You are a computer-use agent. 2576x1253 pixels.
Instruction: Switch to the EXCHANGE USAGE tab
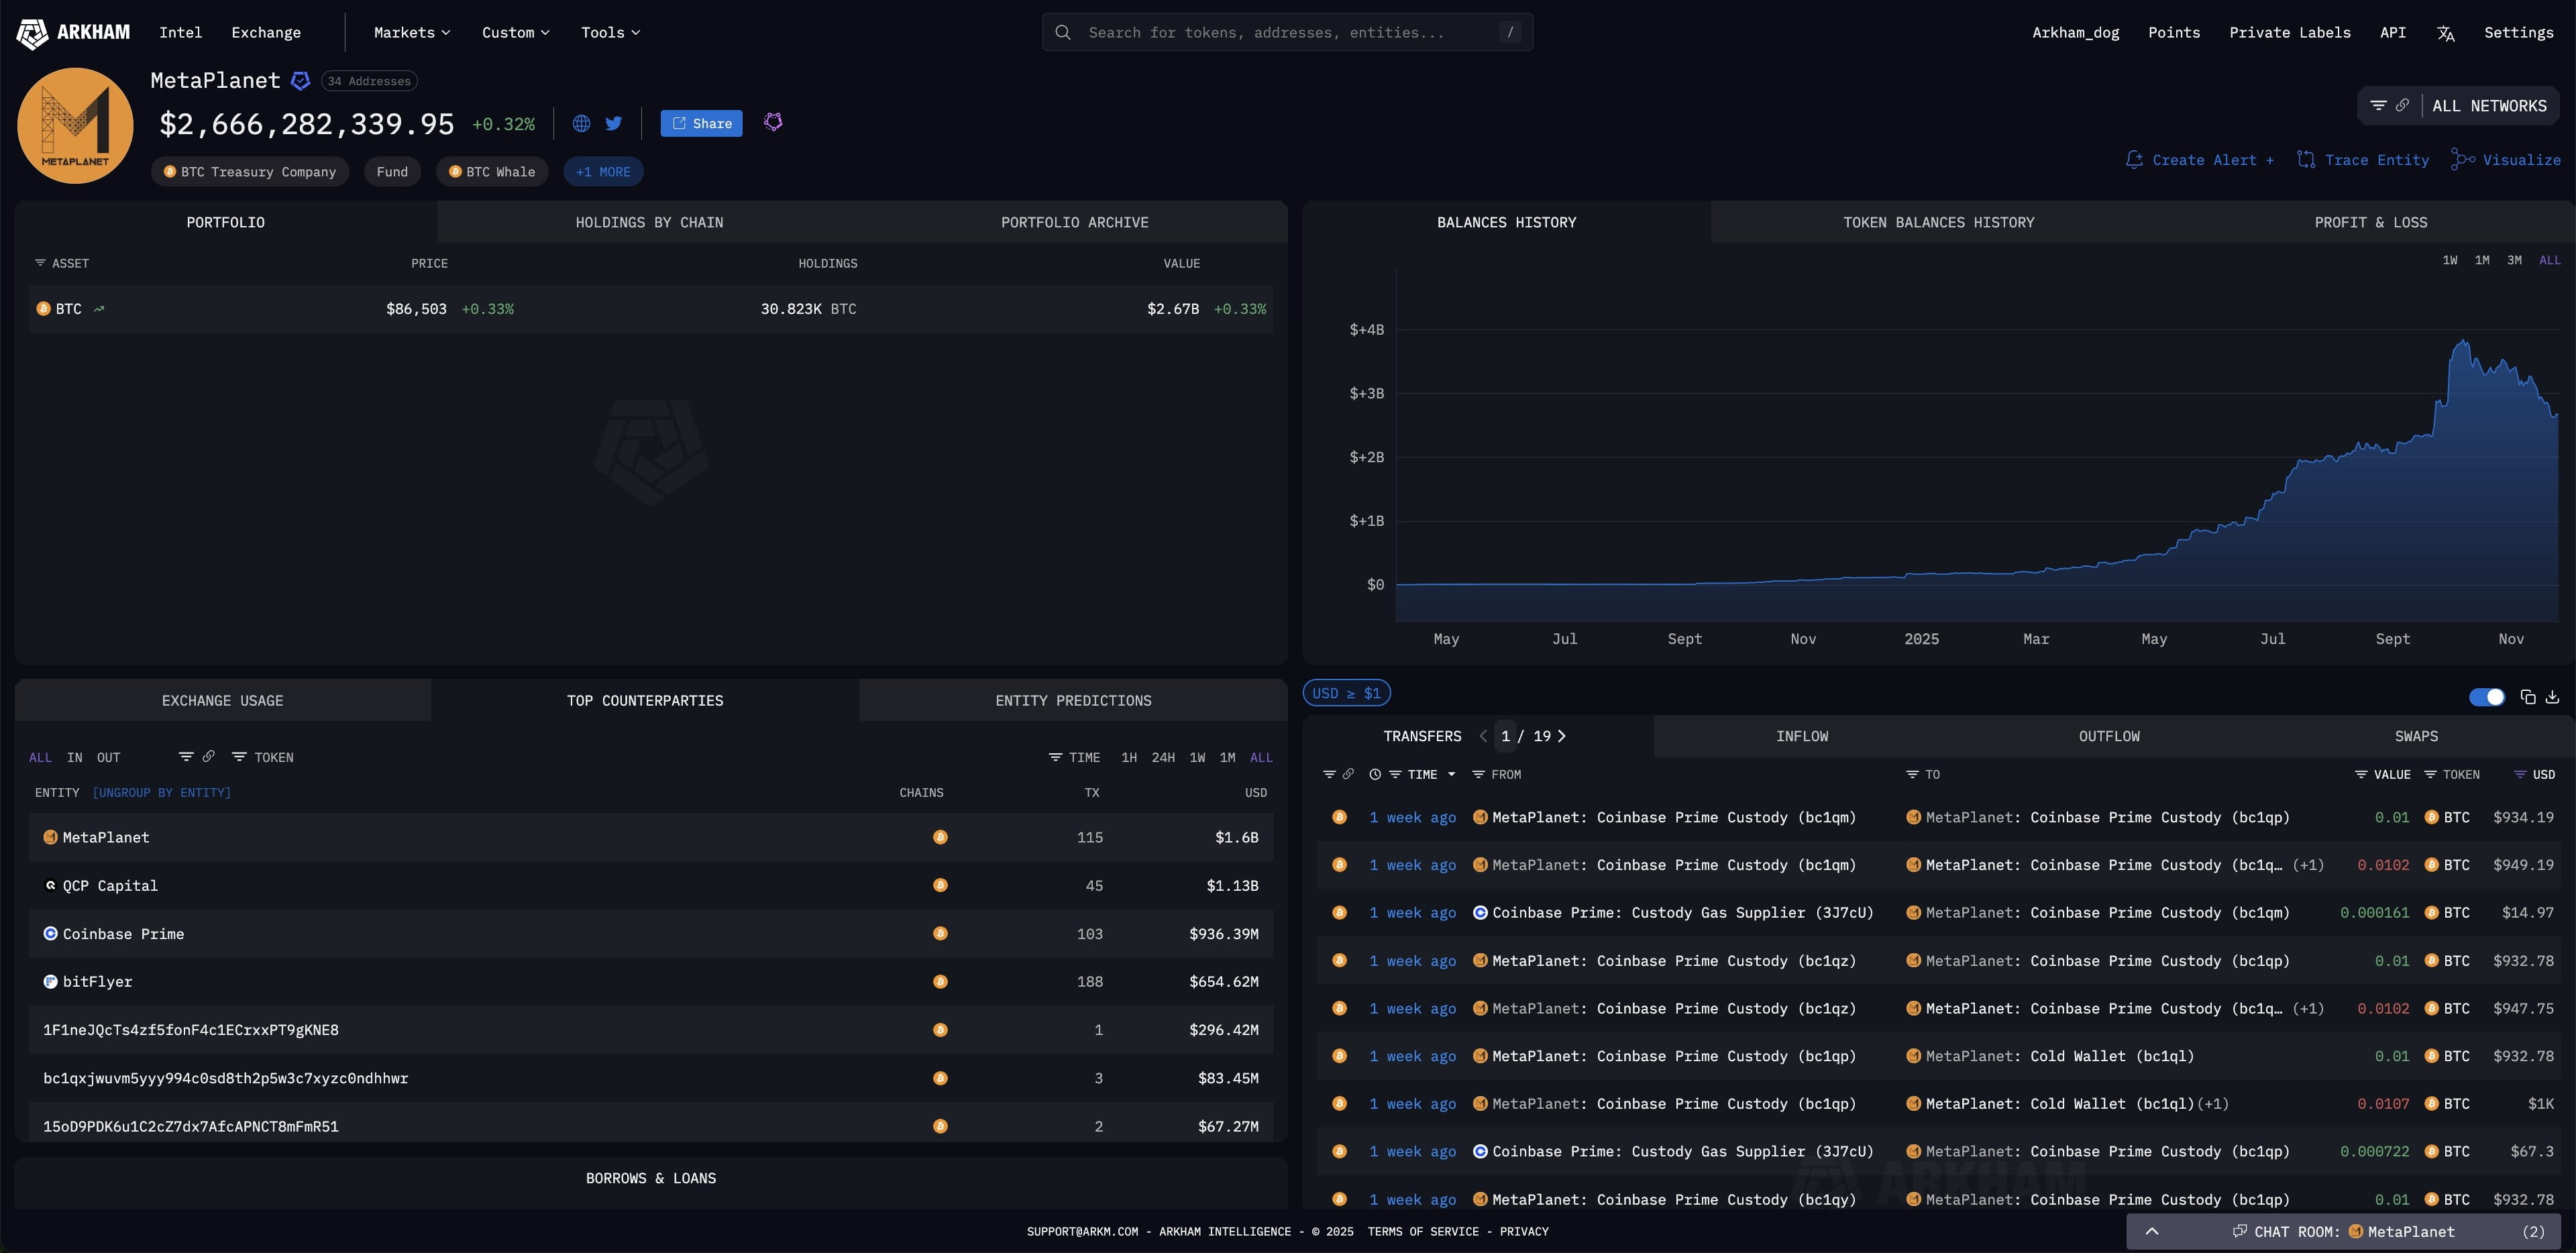(x=223, y=701)
